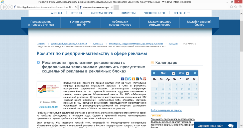Open browser Home icon
The height and width of the screenshot is (128, 243).
[231, 7]
